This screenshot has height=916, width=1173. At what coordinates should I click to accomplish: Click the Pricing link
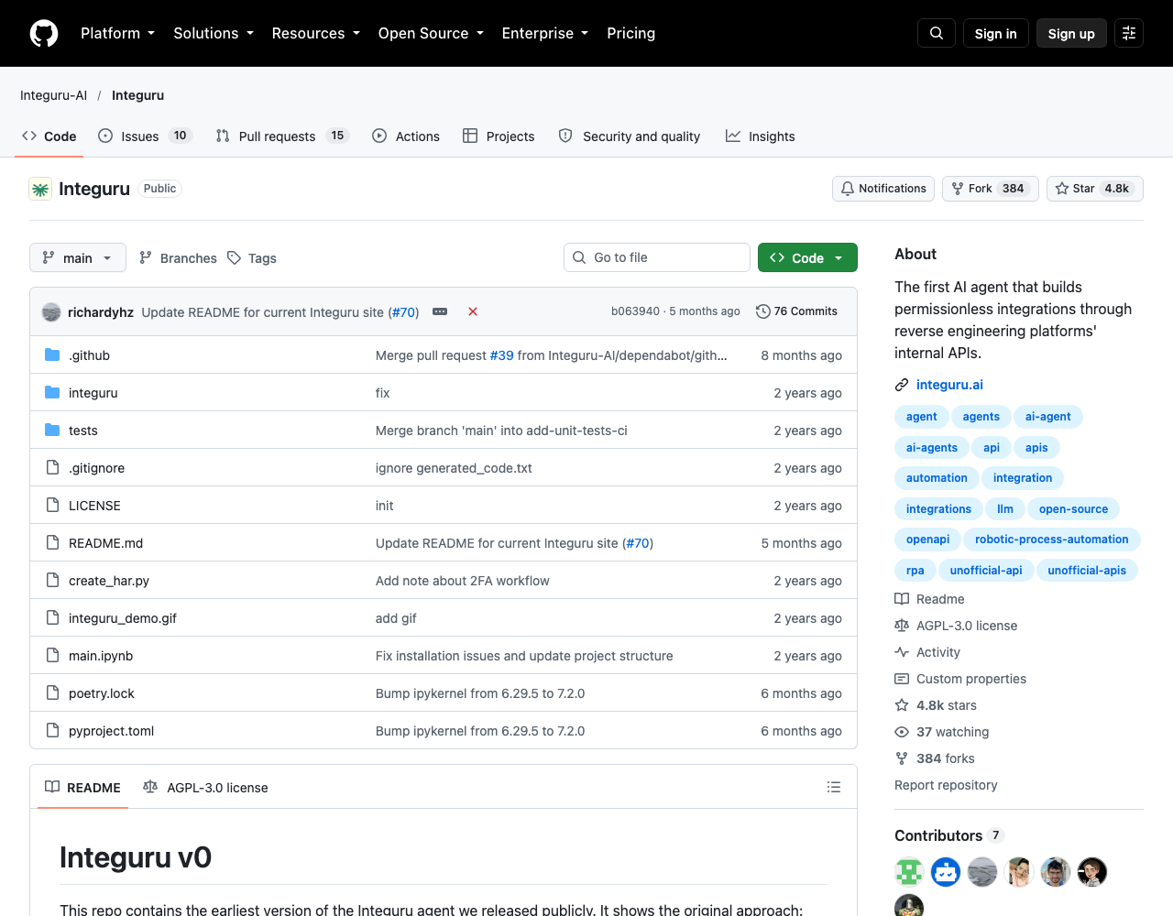pyautogui.click(x=630, y=33)
